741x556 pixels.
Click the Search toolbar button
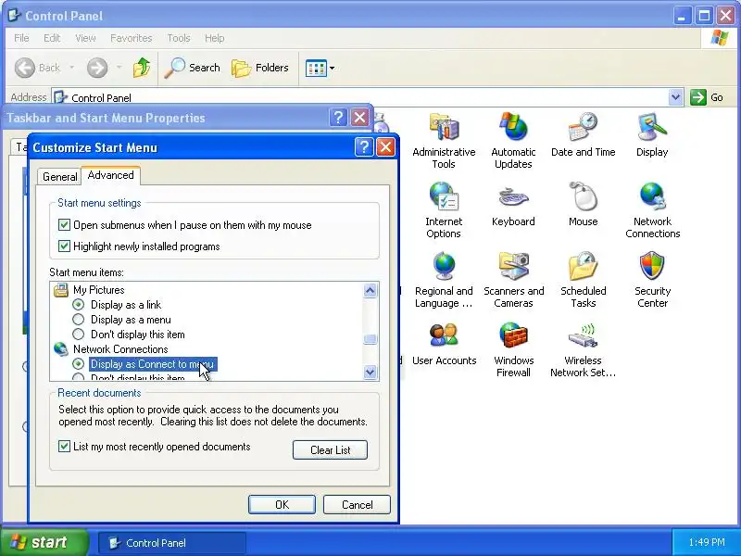pos(193,68)
